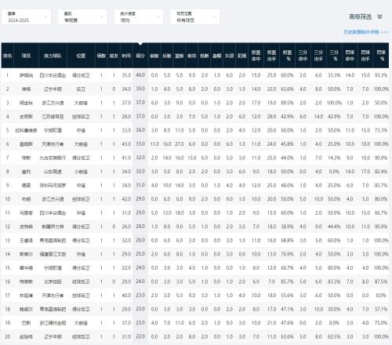Click 57.1% free throw value in rank 18
The height and width of the screenshot is (345, 392).
pyautogui.click(x=381, y=309)
